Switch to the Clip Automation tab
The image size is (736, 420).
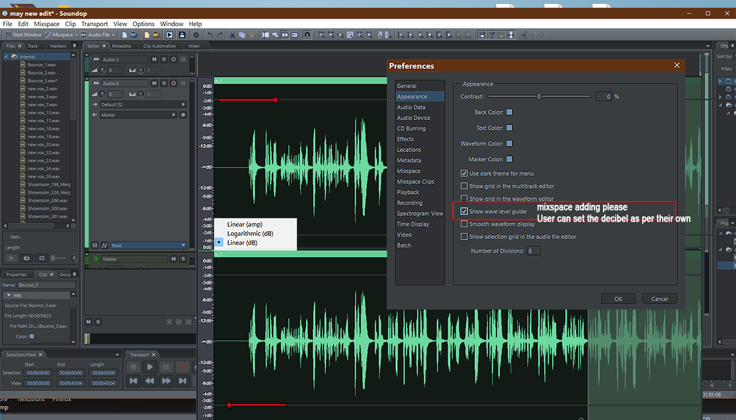point(159,46)
